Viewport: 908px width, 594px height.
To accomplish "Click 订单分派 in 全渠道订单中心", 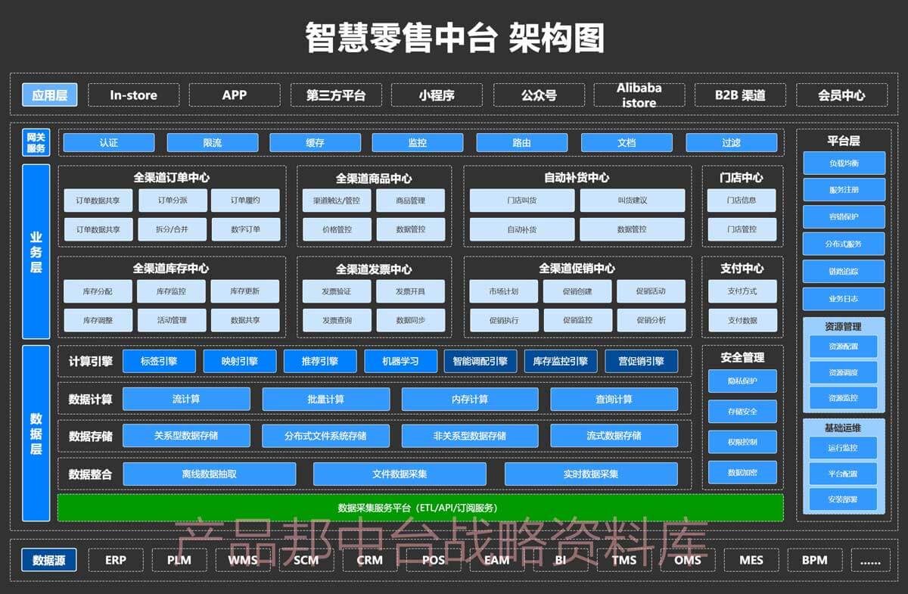I will (x=172, y=201).
